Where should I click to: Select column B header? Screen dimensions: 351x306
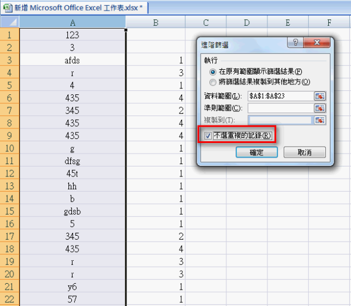pos(156,22)
